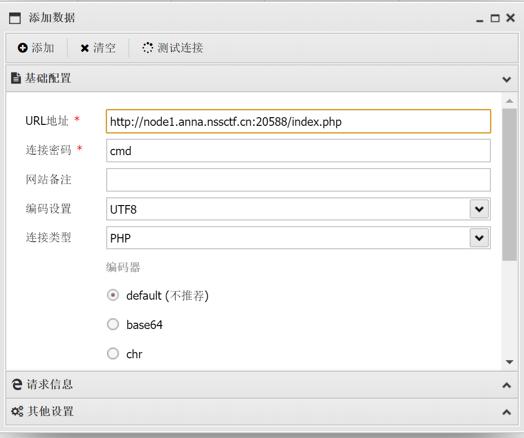The width and height of the screenshot is (524, 438).
Task: Click the scrollbar down arrow in the config panel
Action: coord(509,362)
